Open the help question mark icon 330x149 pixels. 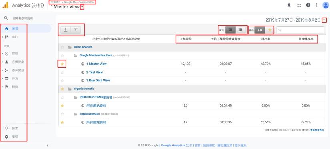tap(308, 5)
